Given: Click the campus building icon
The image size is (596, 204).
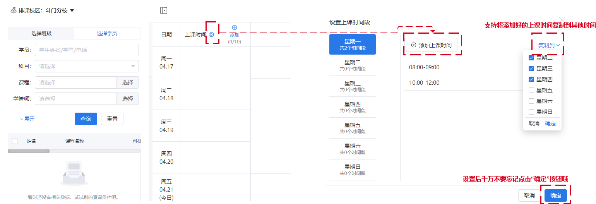Looking at the screenshot, I should [14, 10].
